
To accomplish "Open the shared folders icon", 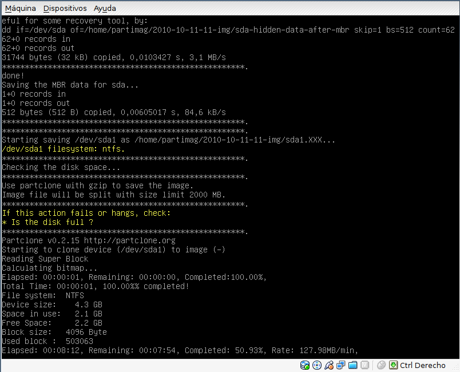I will (353, 365).
